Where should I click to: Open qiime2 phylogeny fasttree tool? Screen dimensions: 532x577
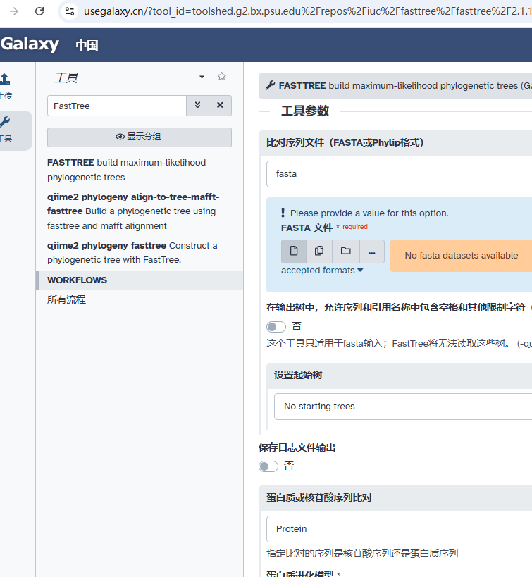pyautogui.click(x=132, y=252)
